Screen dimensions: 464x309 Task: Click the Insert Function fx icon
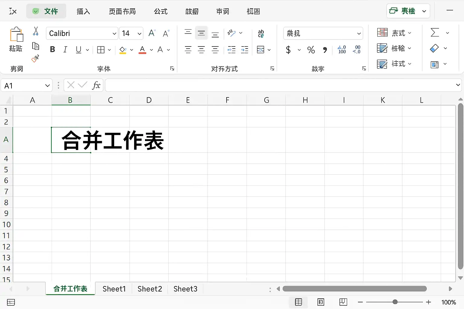coord(96,85)
